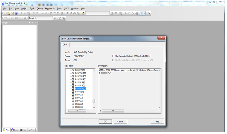Switch to the Templates tab at bottom
227x134 pixels.
[x=31, y=130]
